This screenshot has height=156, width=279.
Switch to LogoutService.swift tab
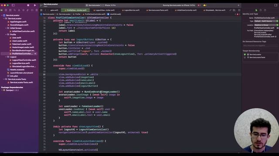[x=131, y=10]
